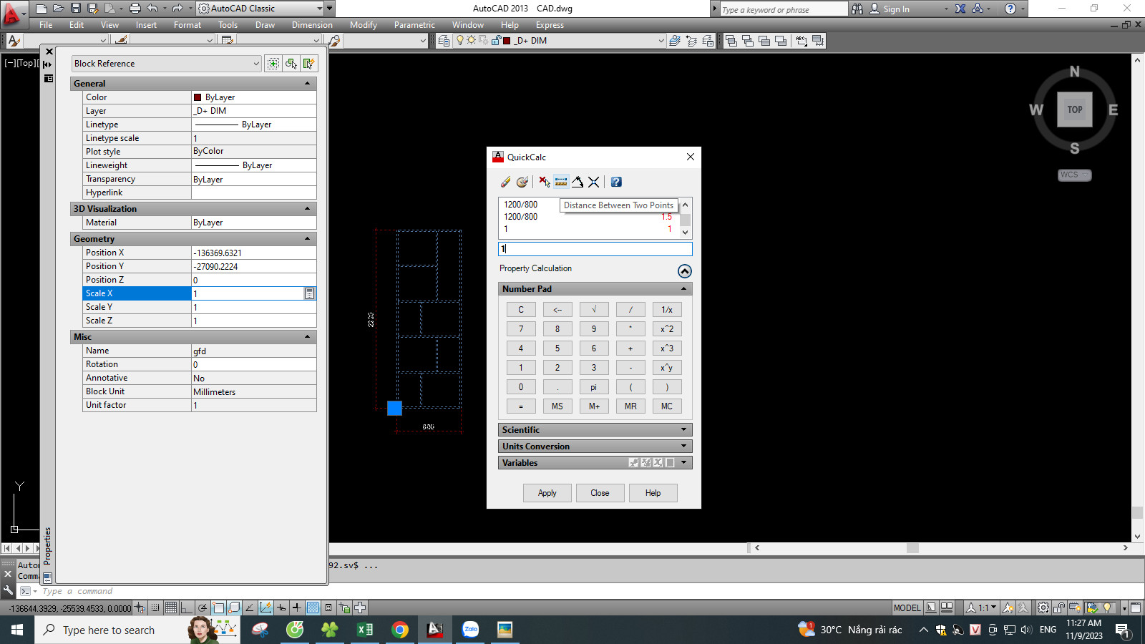This screenshot has width=1145, height=644.
Task: Open the calculator icon in Scale X field
Action: [309, 293]
